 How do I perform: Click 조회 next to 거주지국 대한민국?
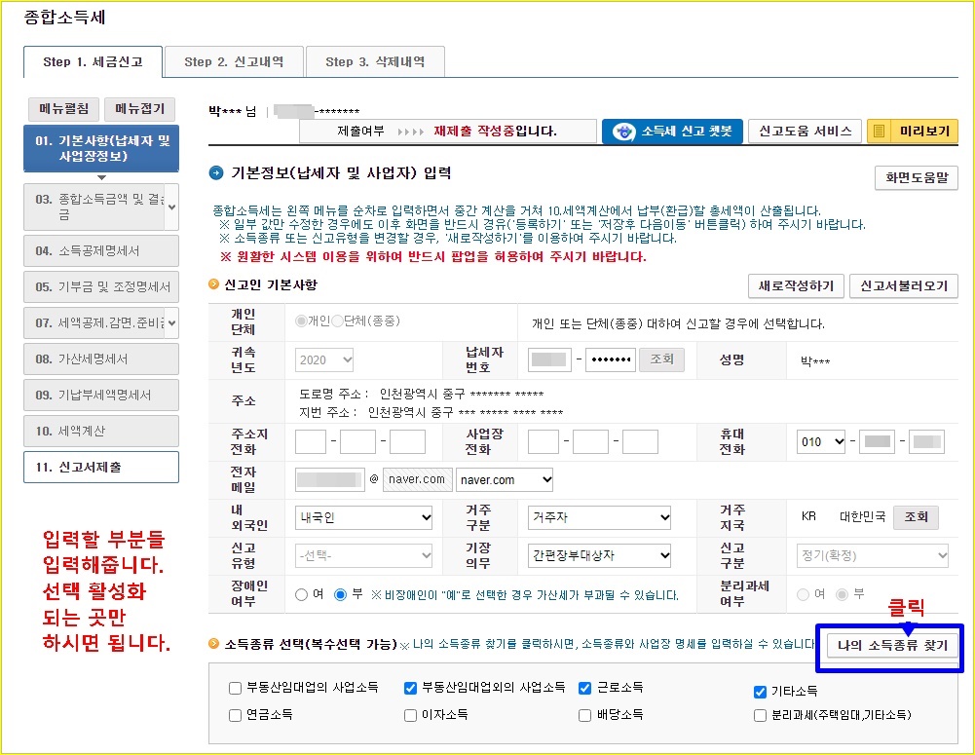point(916,516)
